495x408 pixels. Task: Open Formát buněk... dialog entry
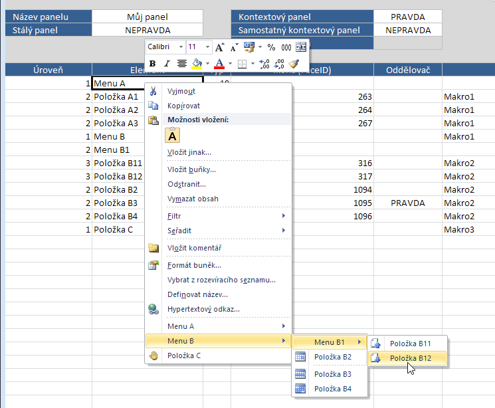click(x=218, y=265)
